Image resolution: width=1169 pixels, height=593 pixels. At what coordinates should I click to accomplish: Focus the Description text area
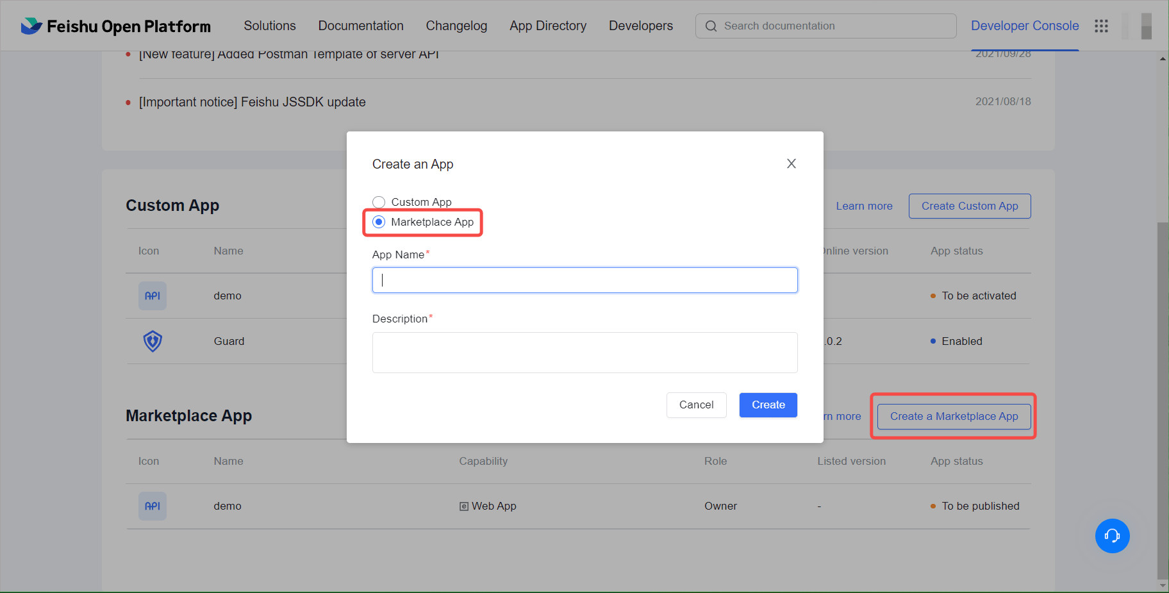pyautogui.click(x=584, y=353)
